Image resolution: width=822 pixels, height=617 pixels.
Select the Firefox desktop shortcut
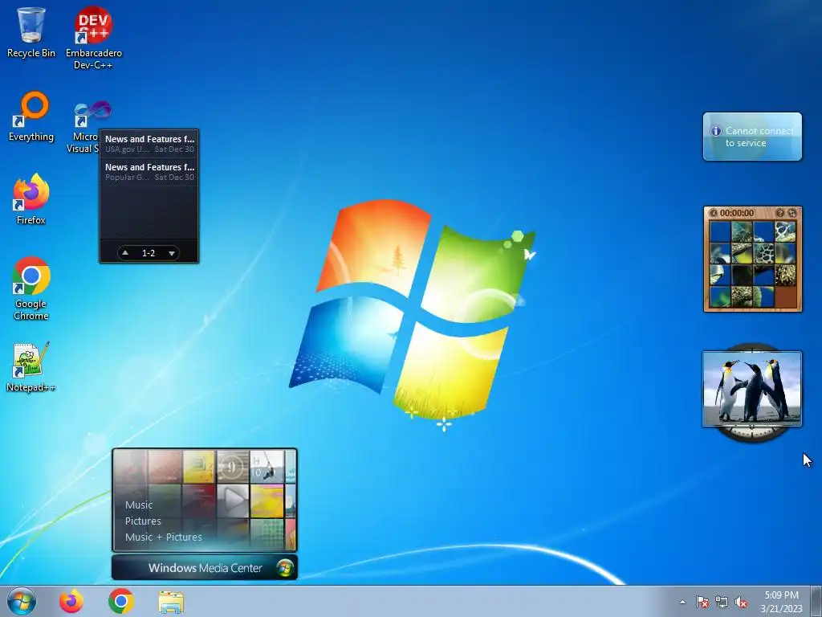tap(31, 199)
